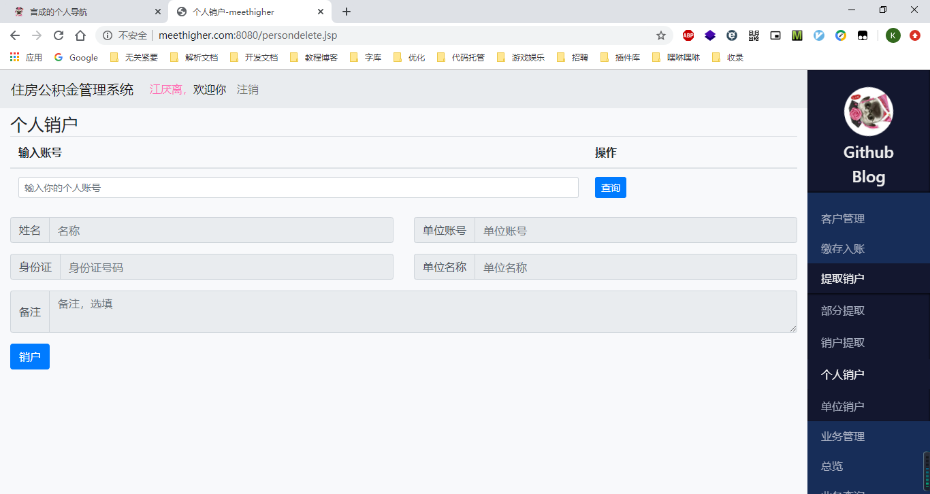Click the 身份证号码 field
The width and height of the screenshot is (930, 494).
(x=227, y=267)
